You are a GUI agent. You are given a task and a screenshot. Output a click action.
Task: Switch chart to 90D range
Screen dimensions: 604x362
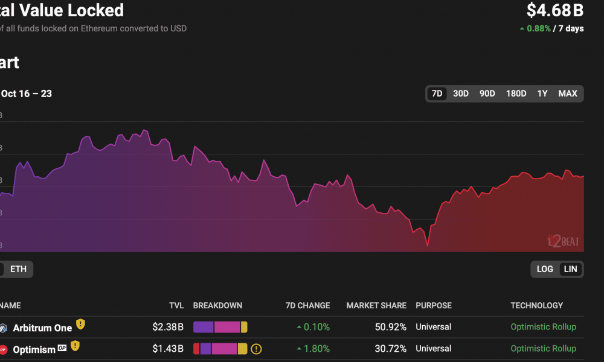click(487, 94)
